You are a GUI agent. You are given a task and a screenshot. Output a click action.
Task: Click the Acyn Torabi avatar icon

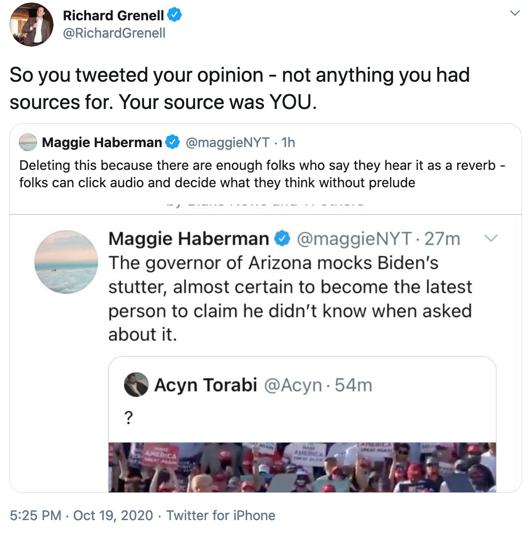(136, 384)
